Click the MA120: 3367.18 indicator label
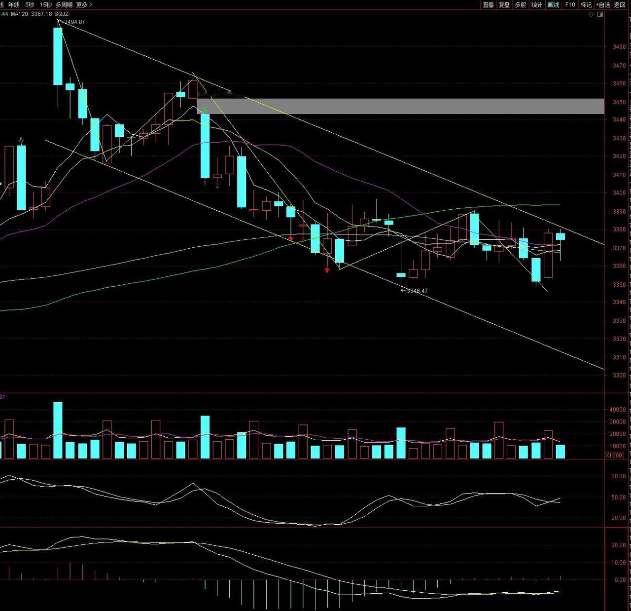631x611 pixels. tap(31, 14)
